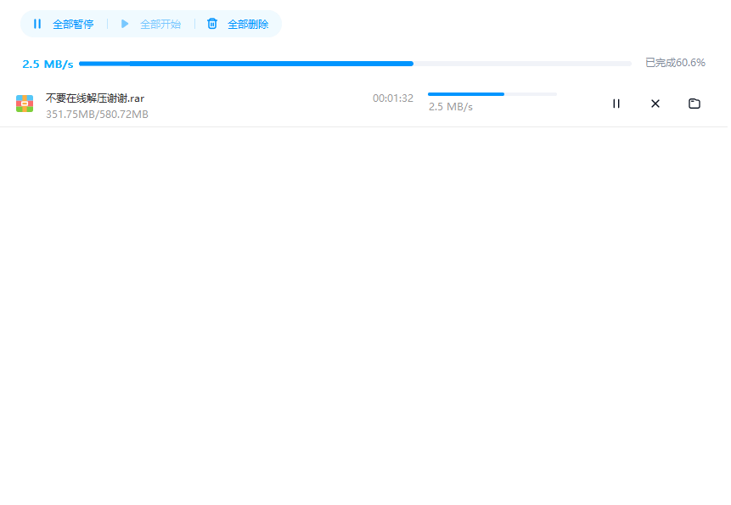The image size is (731, 505).
Task: Select the file name 不要在线解压谢谢.rar
Action: tap(95, 98)
